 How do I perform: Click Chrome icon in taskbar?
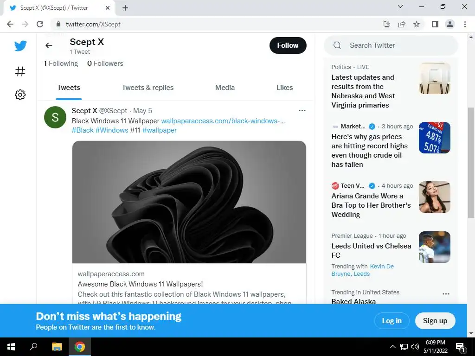click(80, 347)
